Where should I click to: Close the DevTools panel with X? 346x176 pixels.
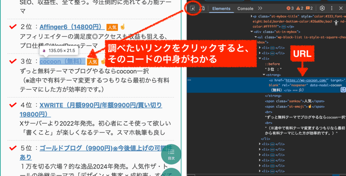tap(341, 8)
